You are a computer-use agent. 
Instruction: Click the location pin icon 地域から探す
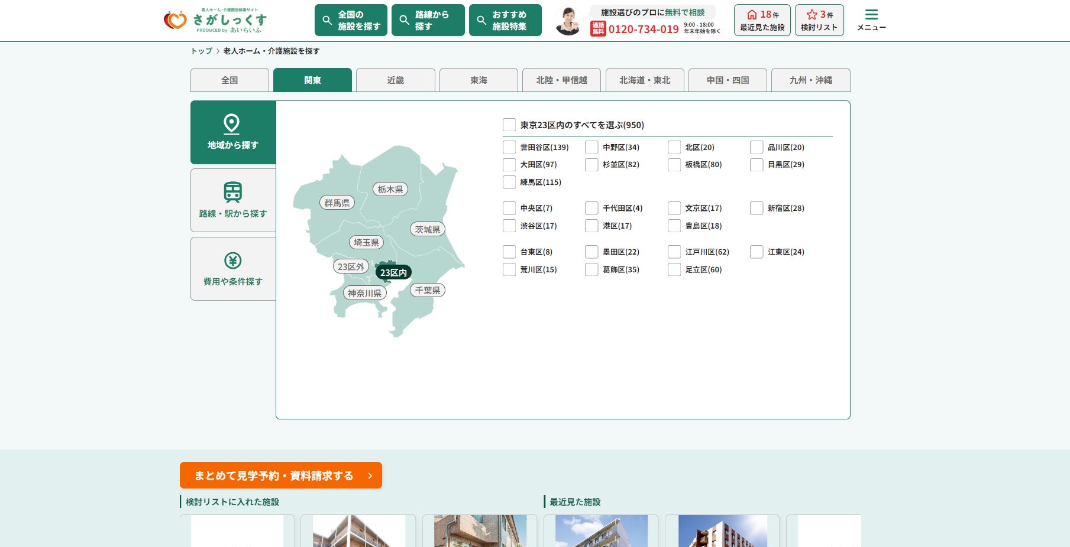tap(231, 123)
